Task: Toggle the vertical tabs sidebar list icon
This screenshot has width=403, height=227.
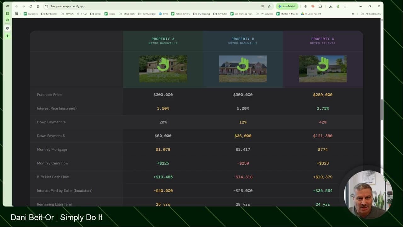Action: (x=8, y=6)
